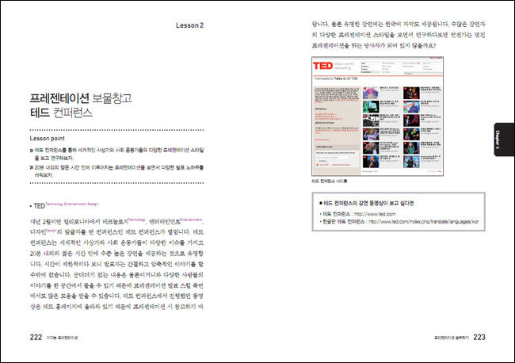Click the Lesson 2 heading
Image resolution: width=515 pixels, height=363 pixels.
click(x=190, y=25)
